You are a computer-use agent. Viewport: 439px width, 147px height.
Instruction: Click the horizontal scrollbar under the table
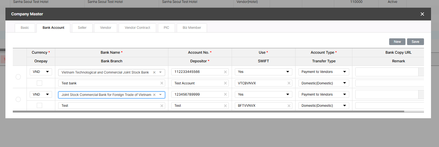(208, 112)
